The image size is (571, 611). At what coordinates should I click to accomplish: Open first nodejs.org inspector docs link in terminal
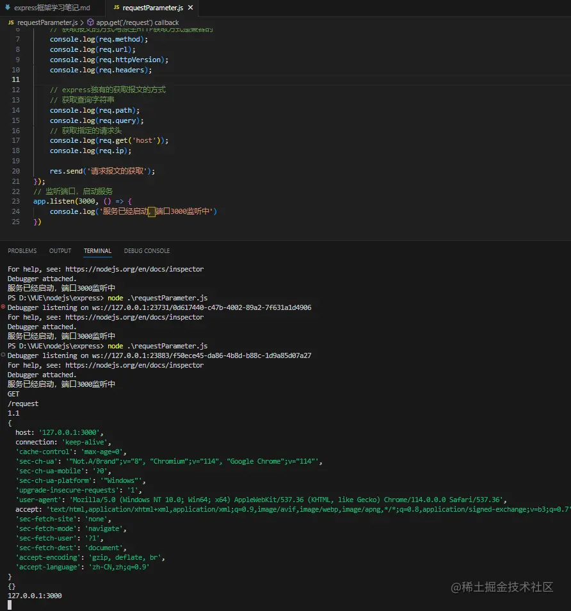pos(134,269)
